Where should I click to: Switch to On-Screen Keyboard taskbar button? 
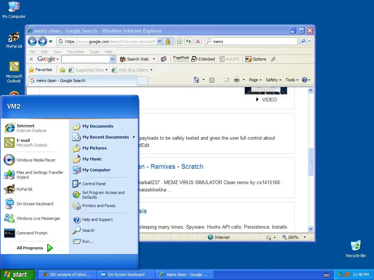click(x=126, y=275)
